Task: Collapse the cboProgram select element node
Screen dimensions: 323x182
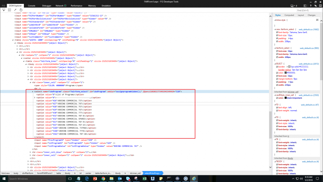Action: point(33,92)
